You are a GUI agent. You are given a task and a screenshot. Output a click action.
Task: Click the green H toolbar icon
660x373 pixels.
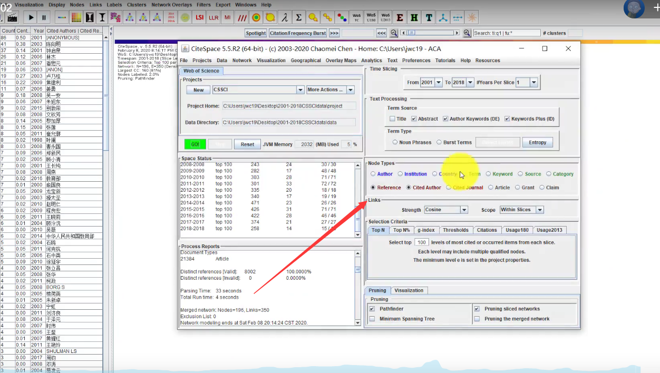[x=414, y=17]
